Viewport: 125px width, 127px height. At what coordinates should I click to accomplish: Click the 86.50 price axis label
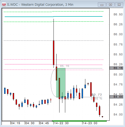(x=118, y=14)
